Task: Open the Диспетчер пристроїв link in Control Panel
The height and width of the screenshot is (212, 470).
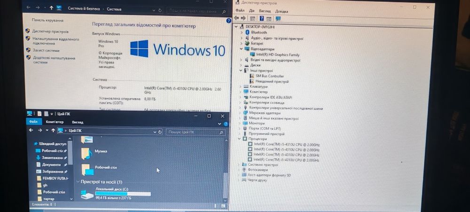Action: click(x=50, y=31)
